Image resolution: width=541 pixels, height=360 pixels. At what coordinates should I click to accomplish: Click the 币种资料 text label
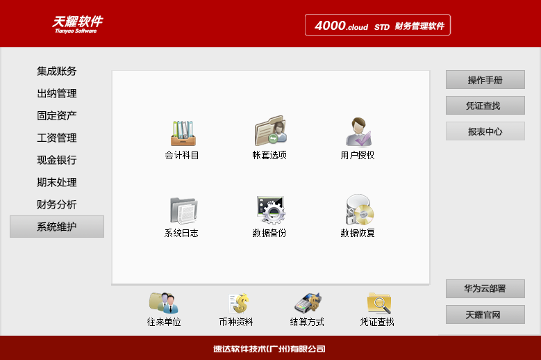[x=236, y=322]
